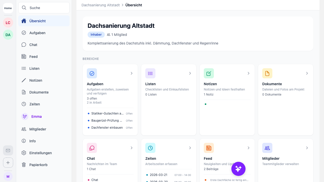This screenshot has height=182, width=324.
Task: Open the Statiker-Gutachten task entry
Action: click(107, 113)
